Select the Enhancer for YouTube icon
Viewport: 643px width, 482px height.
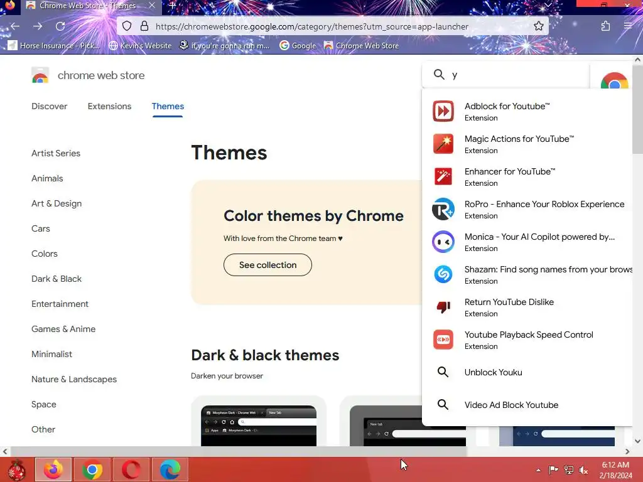point(443,176)
